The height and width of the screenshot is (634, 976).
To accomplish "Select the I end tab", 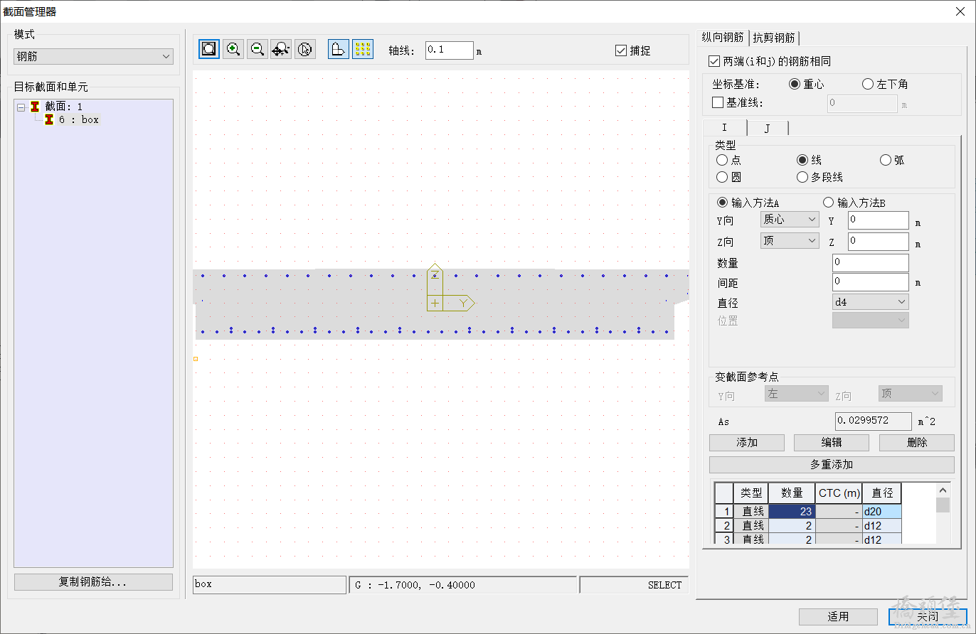I will tap(725, 127).
